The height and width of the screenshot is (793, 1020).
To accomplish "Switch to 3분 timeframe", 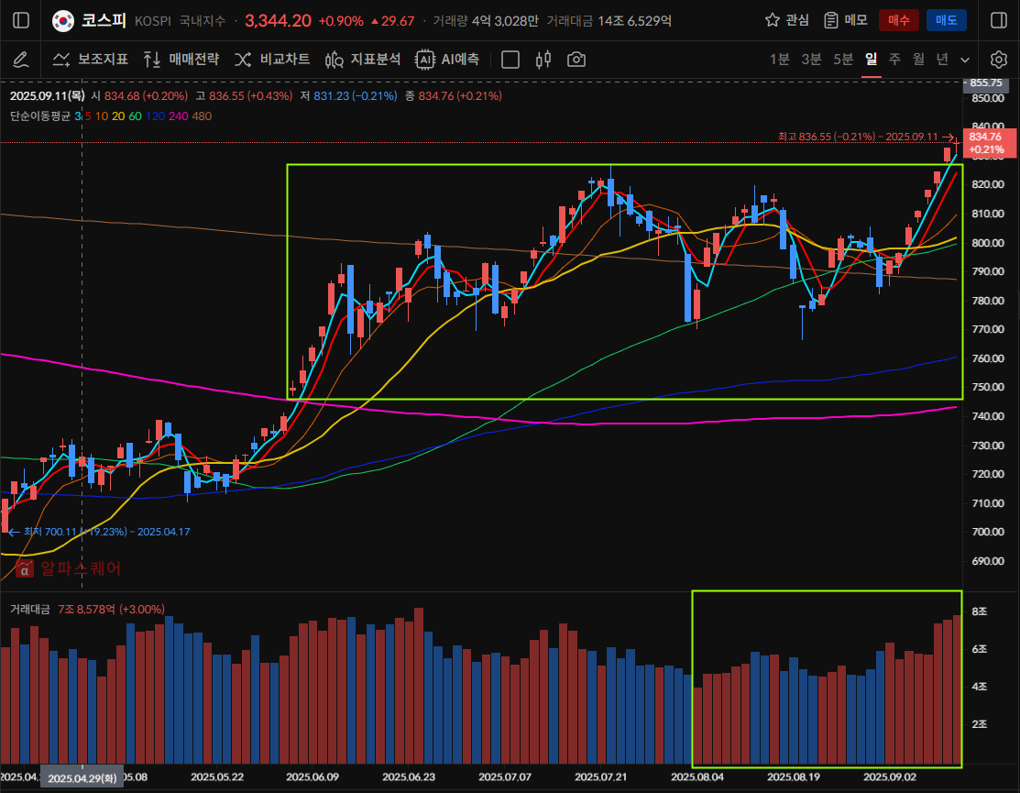I will (811, 60).
